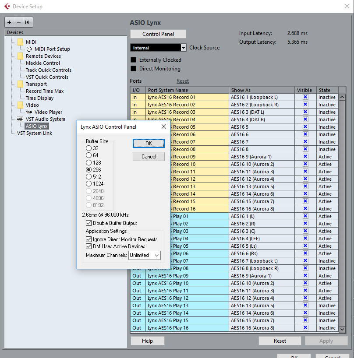Toggle the Externally Clocked checkbox

coord(133,60)
